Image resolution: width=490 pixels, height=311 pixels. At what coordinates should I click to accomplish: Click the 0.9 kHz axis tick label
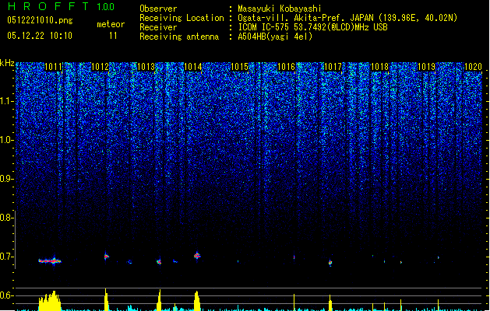click(6, 179)
